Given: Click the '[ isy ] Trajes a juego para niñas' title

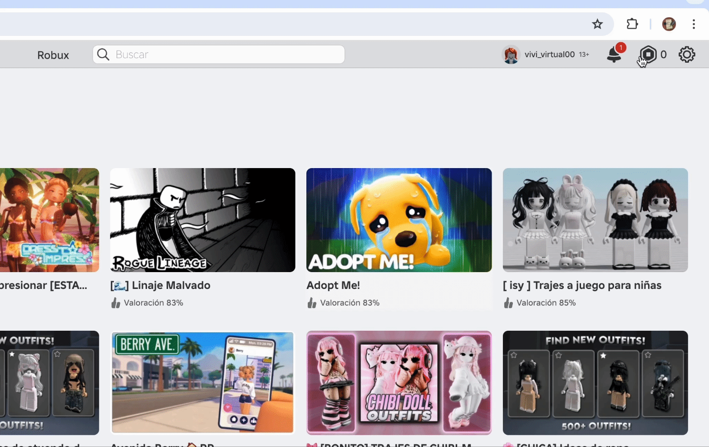Looking at the screenshot, I should click(x=582, y=285).
